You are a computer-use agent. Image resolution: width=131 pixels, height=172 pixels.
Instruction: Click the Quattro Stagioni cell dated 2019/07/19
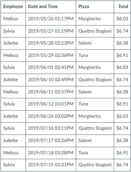[95, 165]
